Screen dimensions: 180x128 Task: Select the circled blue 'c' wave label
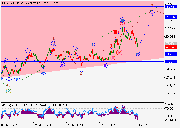click(82, 69)
